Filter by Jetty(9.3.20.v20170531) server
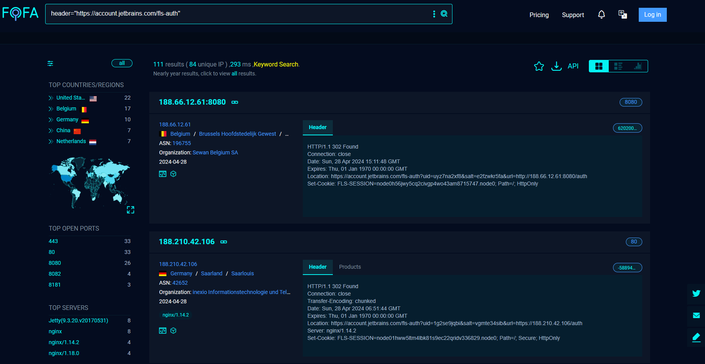The image size is (705, 364). pos(78,320)
